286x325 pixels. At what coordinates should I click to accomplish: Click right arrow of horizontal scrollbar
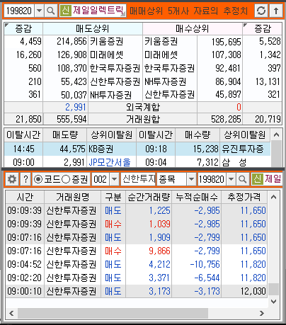262,313
